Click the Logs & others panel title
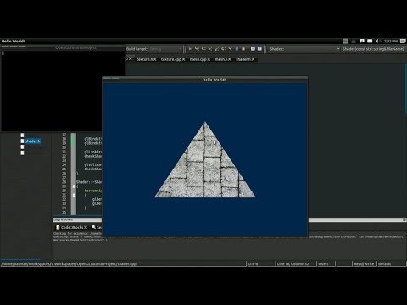This screenshot has height=305, width=407. [x=63, y=219]
